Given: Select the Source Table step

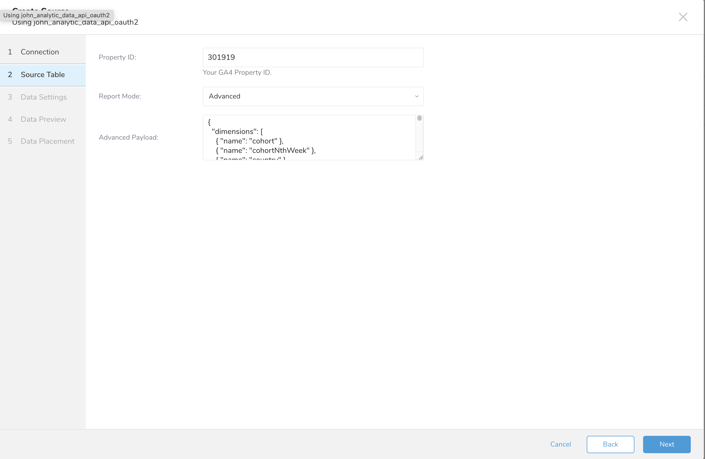Looking at the screenshot, I should point(43,75).
